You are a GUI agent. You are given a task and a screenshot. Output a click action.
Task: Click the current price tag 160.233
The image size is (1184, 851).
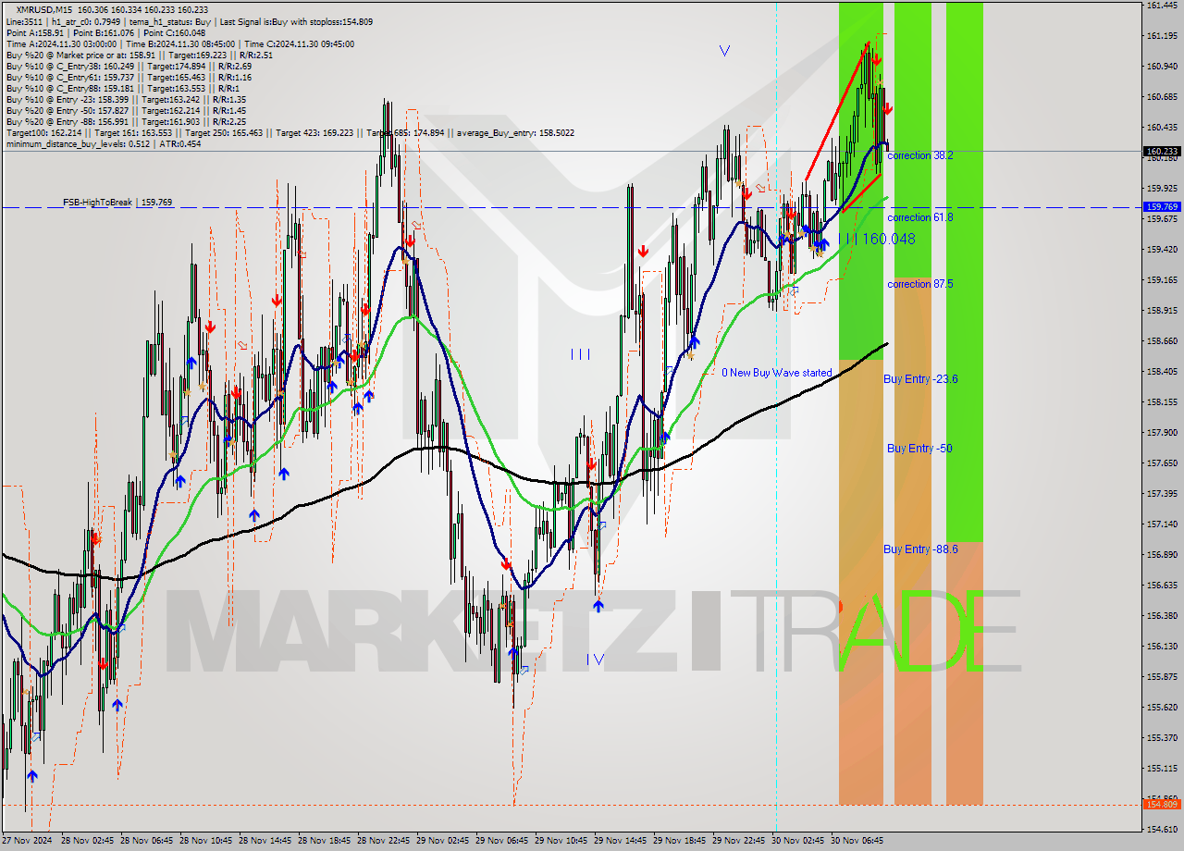coord(1162,151)
